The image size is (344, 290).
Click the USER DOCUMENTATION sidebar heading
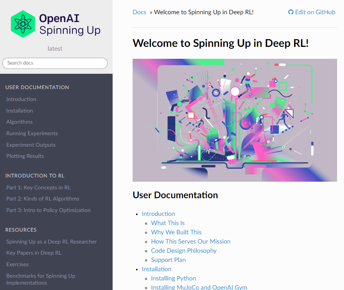click(x=37, y=88)
